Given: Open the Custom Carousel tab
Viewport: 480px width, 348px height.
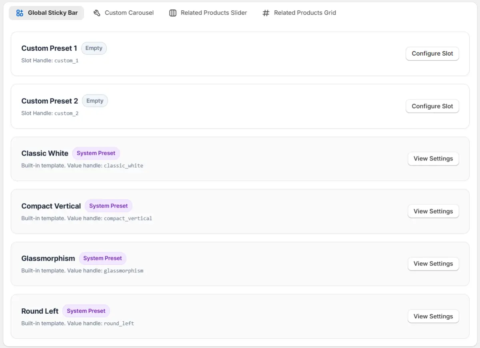Looking at the screenshot, I should point(124,13).
